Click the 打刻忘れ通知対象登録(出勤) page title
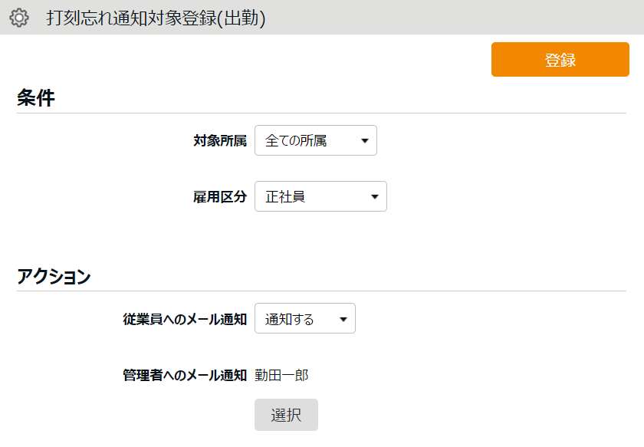This screenshot has height=447, width=644. pos(156,18)
